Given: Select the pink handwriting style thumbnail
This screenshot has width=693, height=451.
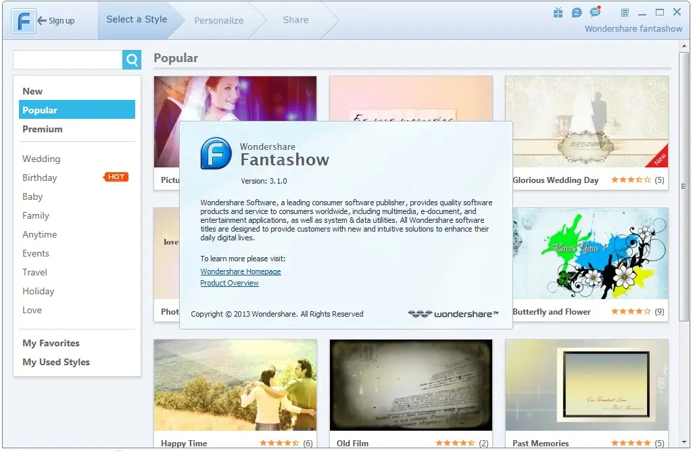Looking at the screenshot, I should click(x=411, y=99).
